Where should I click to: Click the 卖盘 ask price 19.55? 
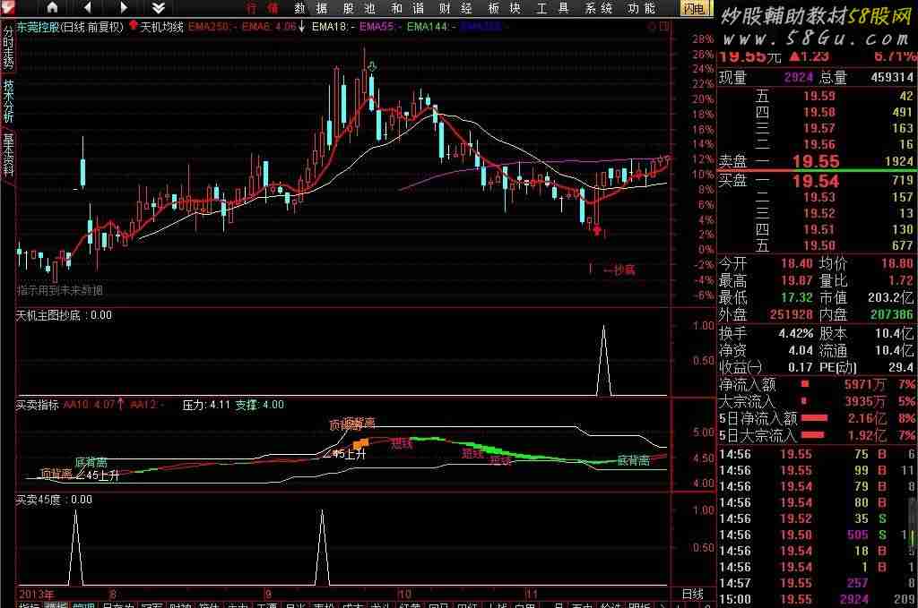tap(816, 161)
